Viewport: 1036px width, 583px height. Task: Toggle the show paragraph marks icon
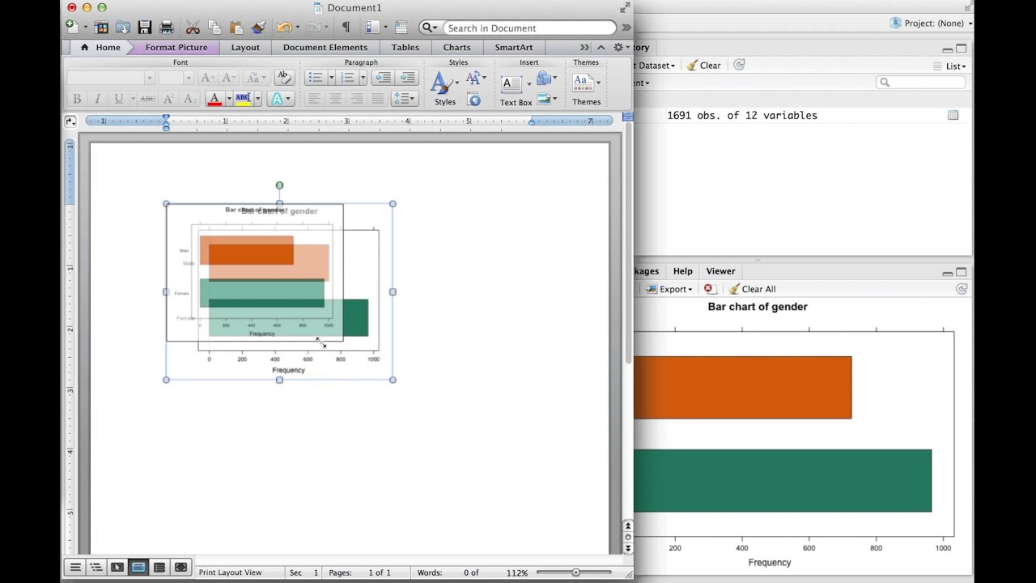pyautogui.click(x=346, y=28)
